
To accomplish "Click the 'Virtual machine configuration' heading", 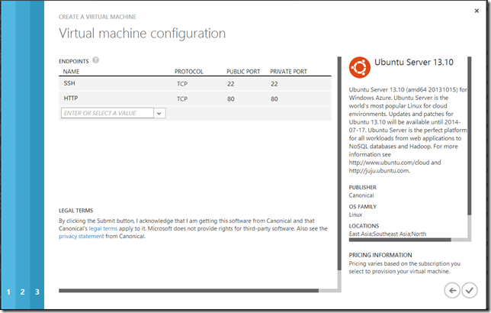I will 142,34.
